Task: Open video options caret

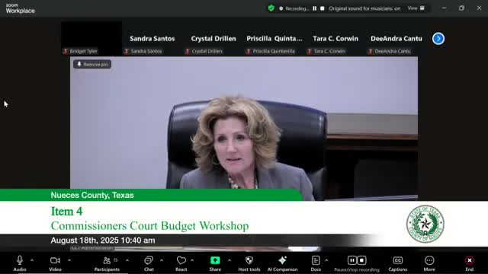Action: pyautogui.click(x=69, y=260)
